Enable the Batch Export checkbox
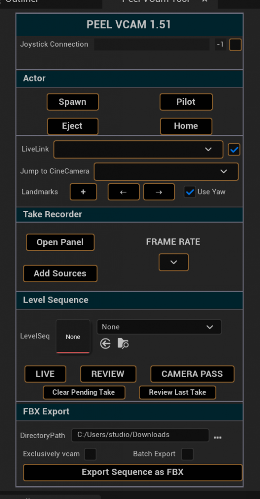Viewport: 260px width, 499px height. [x=187, y=454]
